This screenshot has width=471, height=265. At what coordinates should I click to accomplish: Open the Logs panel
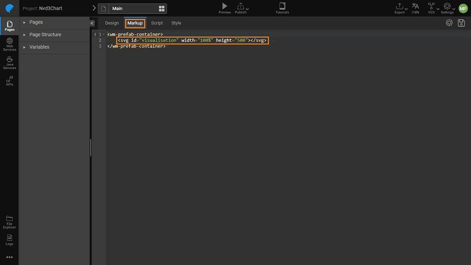[x=9, y=239]
